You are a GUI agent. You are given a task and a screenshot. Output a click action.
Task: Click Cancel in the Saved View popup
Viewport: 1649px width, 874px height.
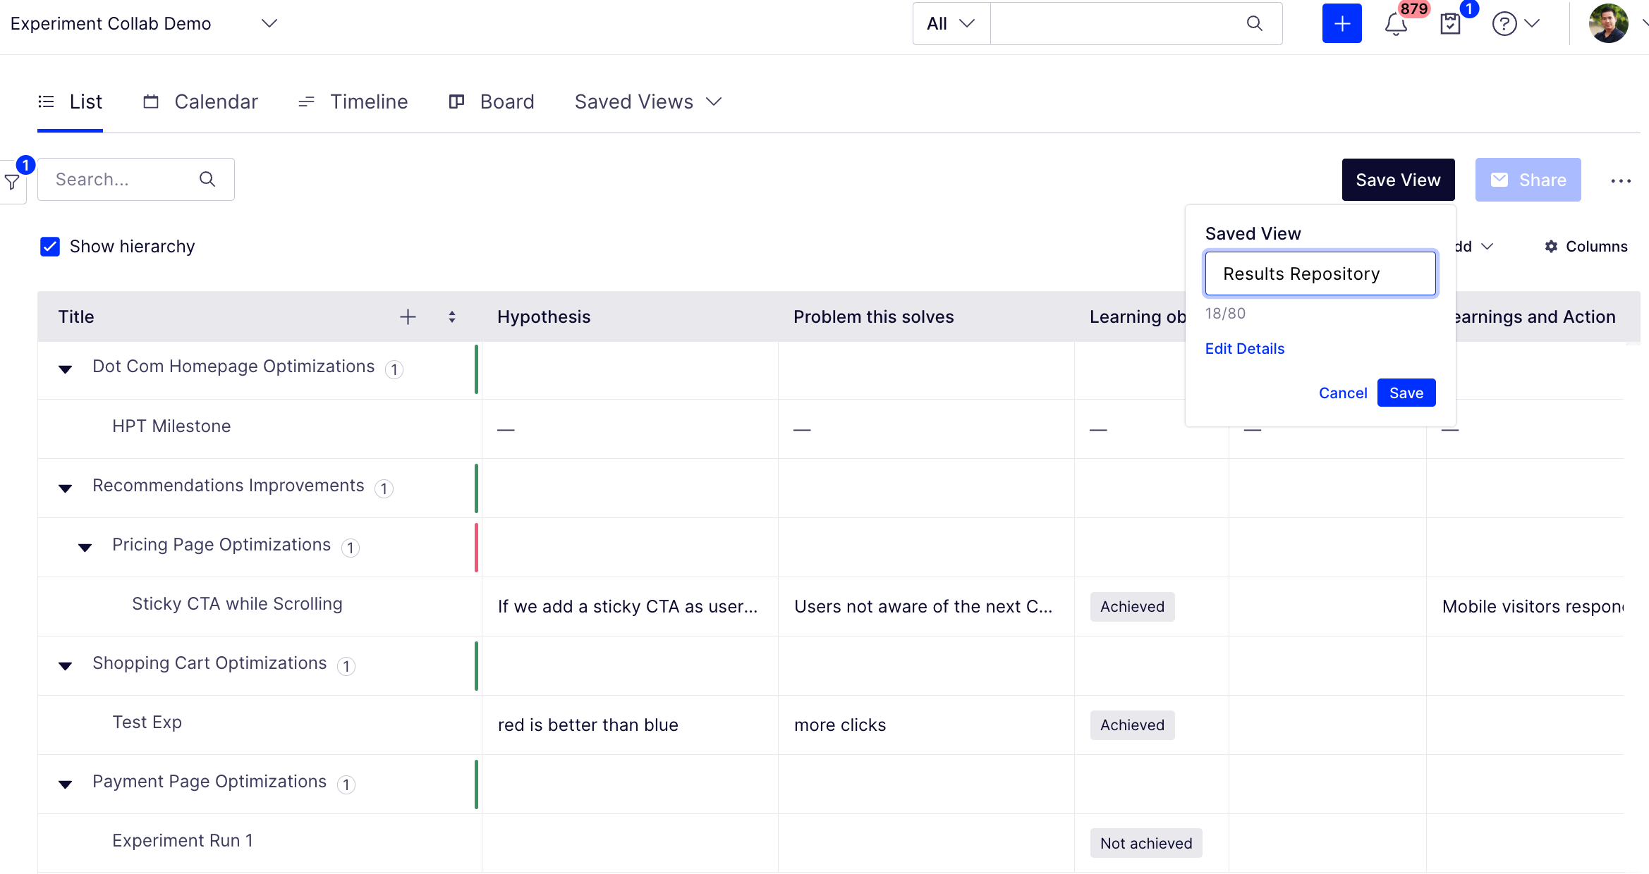pyautogui.click(x=1343, y=393)
